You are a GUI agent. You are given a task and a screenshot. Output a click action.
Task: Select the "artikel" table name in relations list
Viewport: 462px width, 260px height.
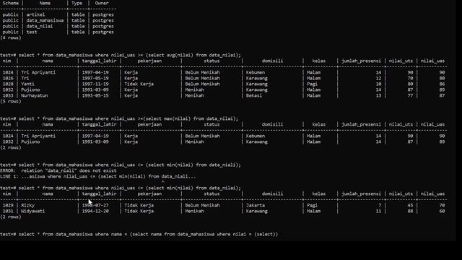pyautogui.click(x=35, y=14)
